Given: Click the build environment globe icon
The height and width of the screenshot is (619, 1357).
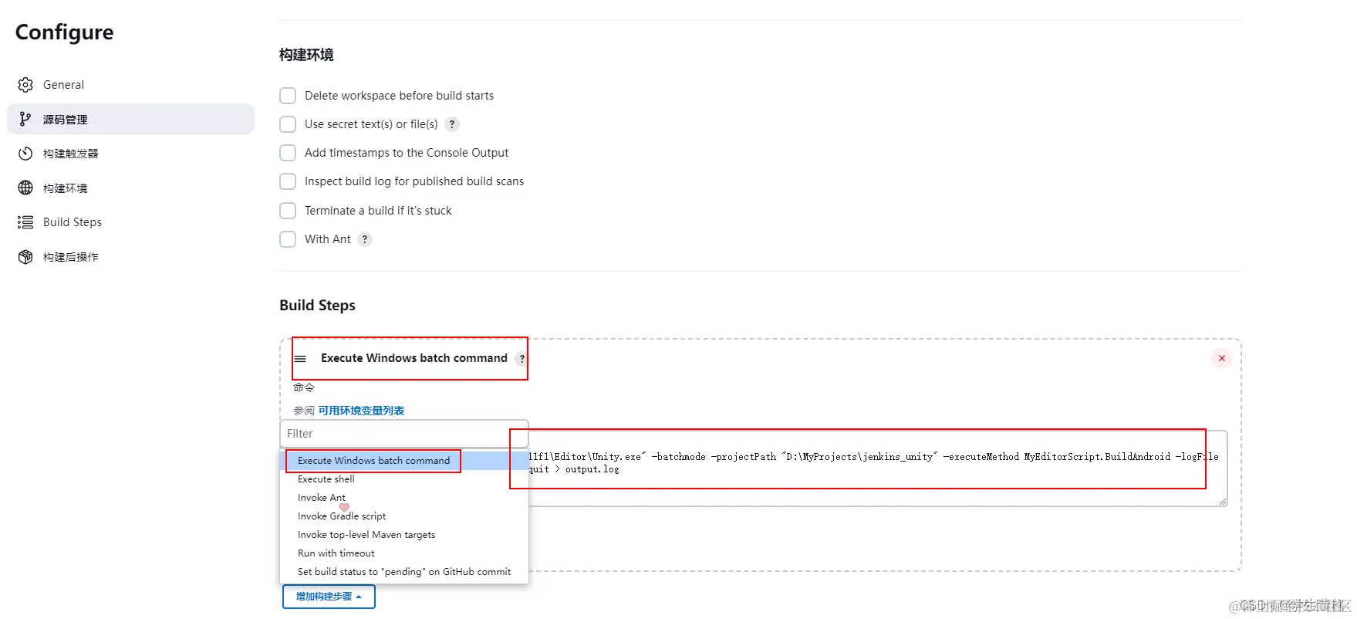Looking at the screenshot, I should click(25, 188).
